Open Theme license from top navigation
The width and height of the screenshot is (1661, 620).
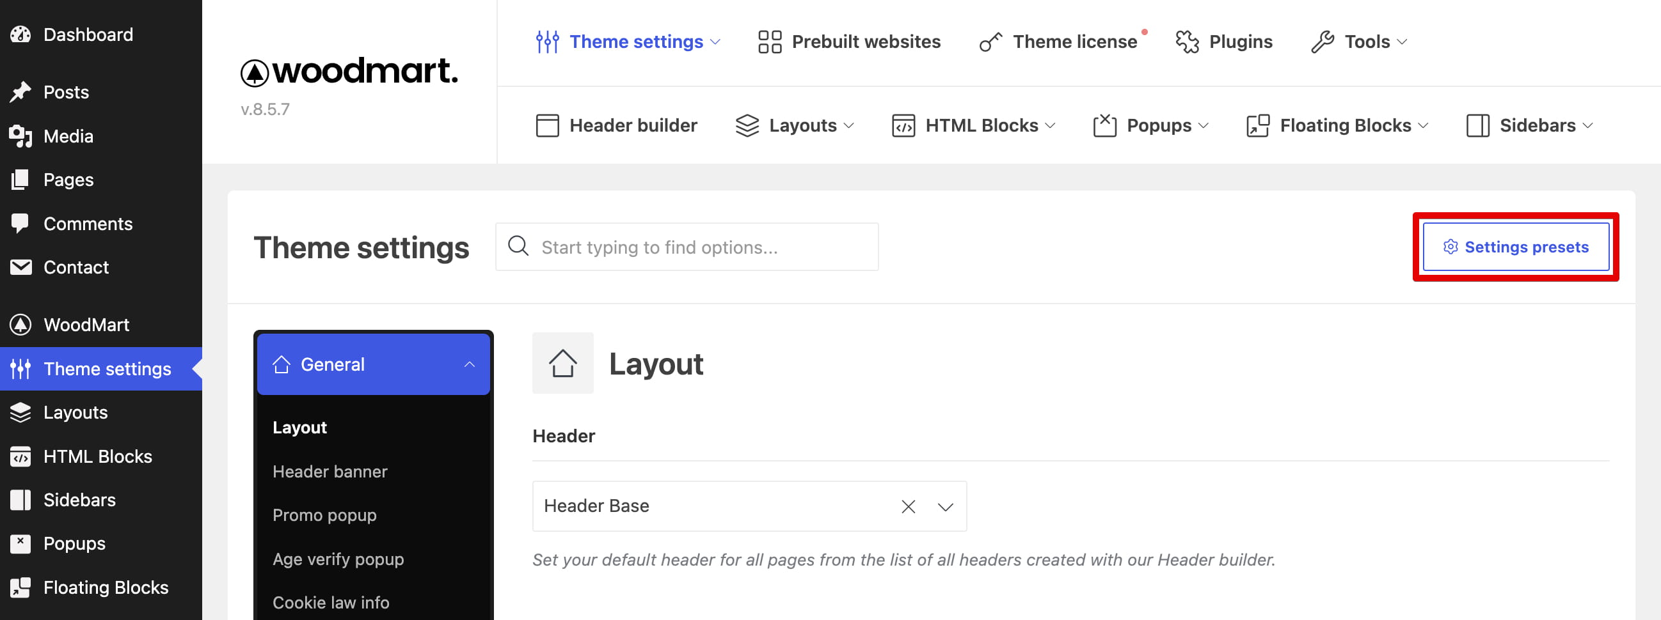(x=1058, y=42)
